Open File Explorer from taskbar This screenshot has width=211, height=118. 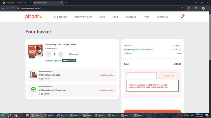pos(27,115)
